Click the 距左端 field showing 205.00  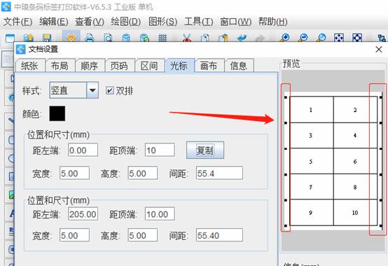[x=83, y=213]
